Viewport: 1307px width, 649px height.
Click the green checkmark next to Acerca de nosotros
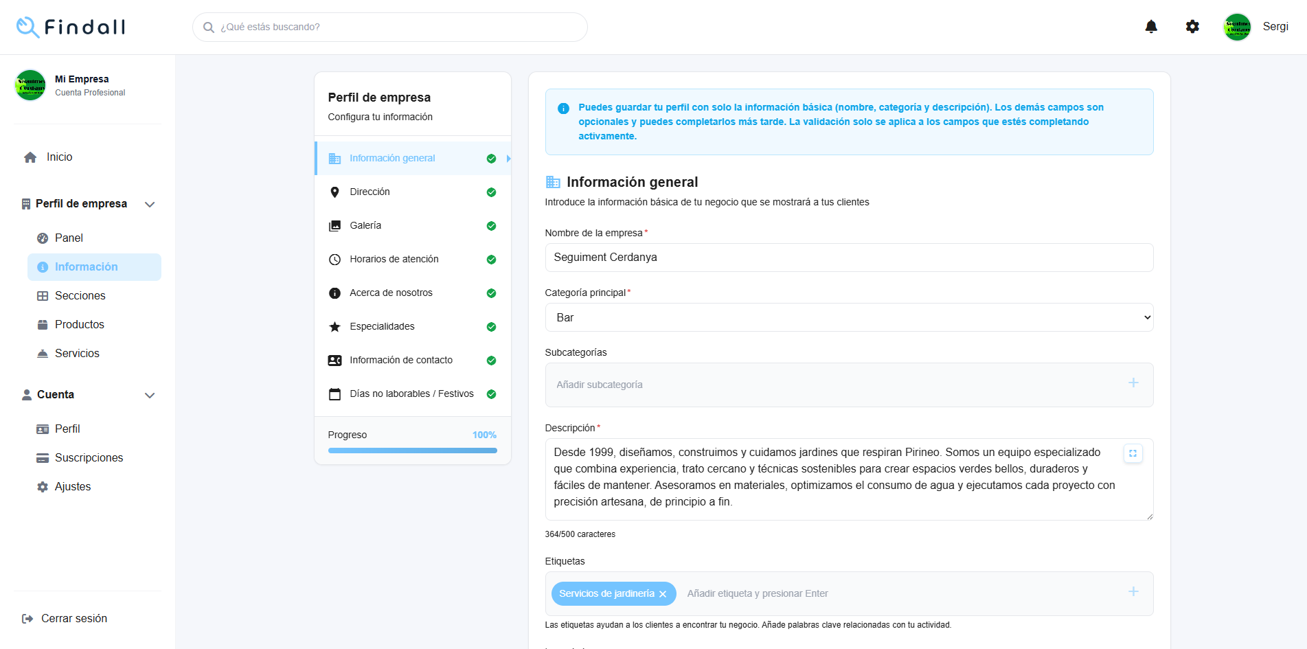491,293
